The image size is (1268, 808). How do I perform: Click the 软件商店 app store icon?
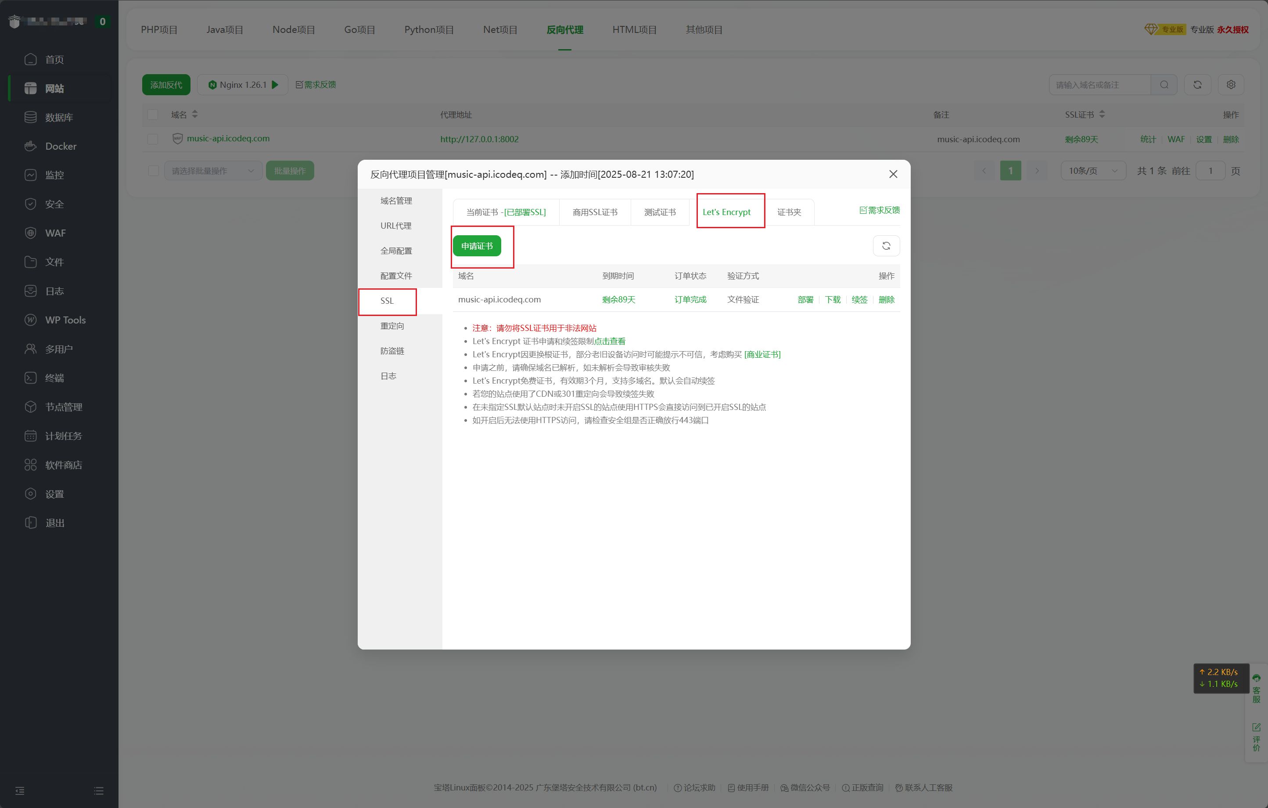tap(31, 465)
